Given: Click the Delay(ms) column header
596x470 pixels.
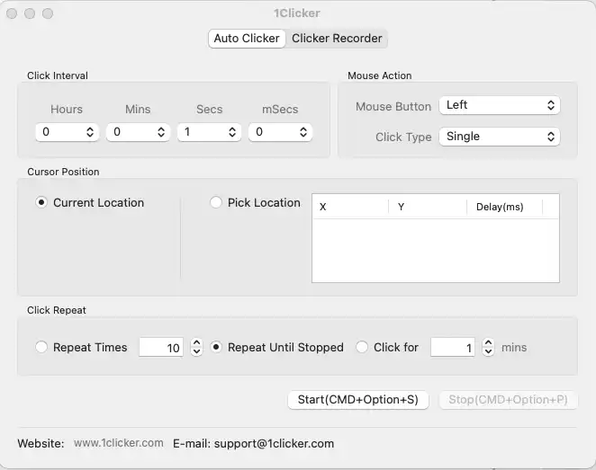Looking at the screenshot, I should click(x=500, y=207).
